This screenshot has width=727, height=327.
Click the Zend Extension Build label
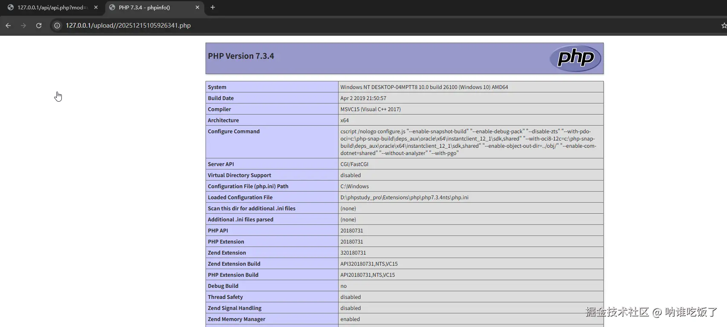(234, 264)
